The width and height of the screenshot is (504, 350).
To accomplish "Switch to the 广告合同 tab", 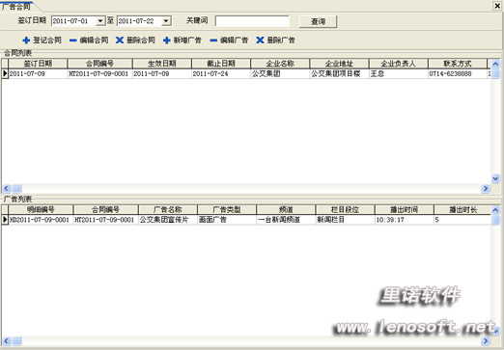I will [x=16, y=6].
